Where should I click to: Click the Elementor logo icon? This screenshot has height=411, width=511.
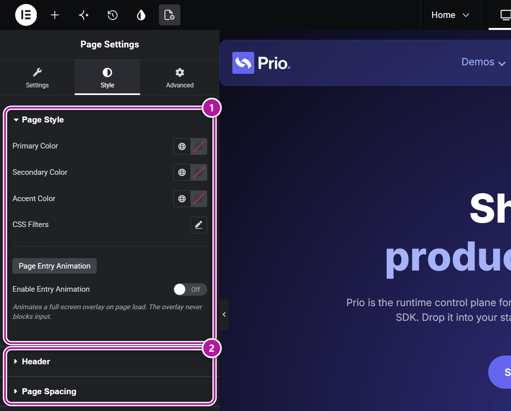pos(26,15)
